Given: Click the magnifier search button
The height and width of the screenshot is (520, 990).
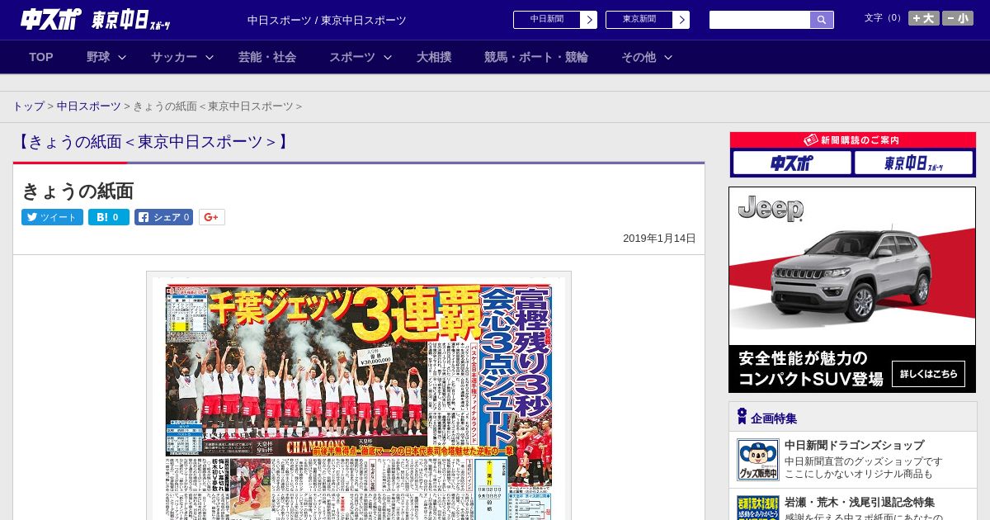Looking at the screenshot, I should [x=822, y=20].
